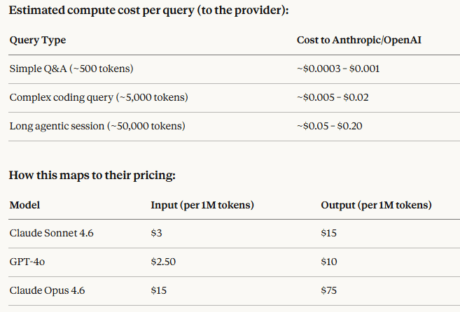Click the '~$0.05 – $0.20' cost value
460x312 pixels.
[x=329, y=127]
